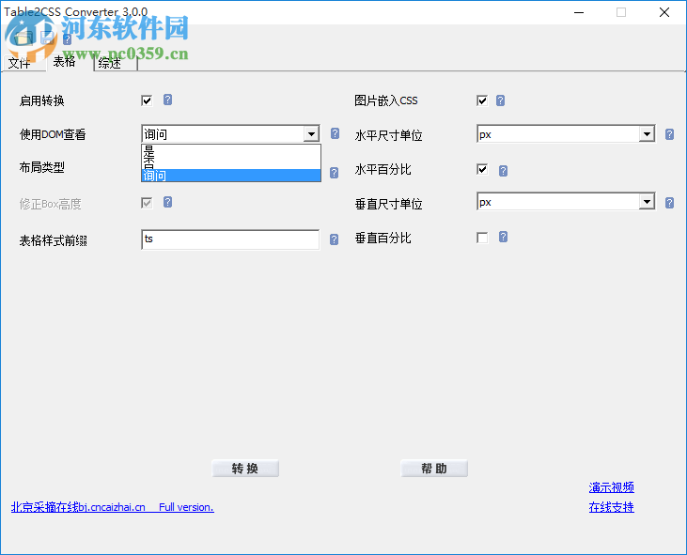The image size is (687, 555).
Task: Click the 水平尺寸单位 label
Action: 389,135
